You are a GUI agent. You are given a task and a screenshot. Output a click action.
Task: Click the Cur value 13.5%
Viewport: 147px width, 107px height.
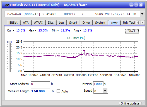pos(21,30)
